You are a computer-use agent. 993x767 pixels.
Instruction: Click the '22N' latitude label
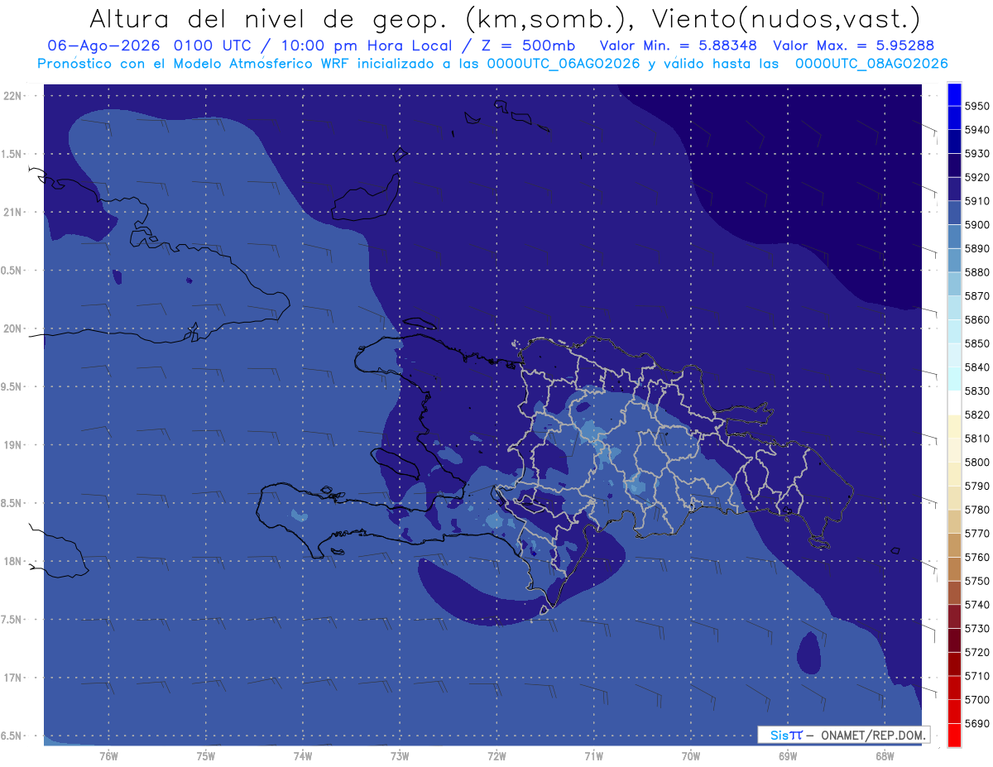tap(12, 96)
